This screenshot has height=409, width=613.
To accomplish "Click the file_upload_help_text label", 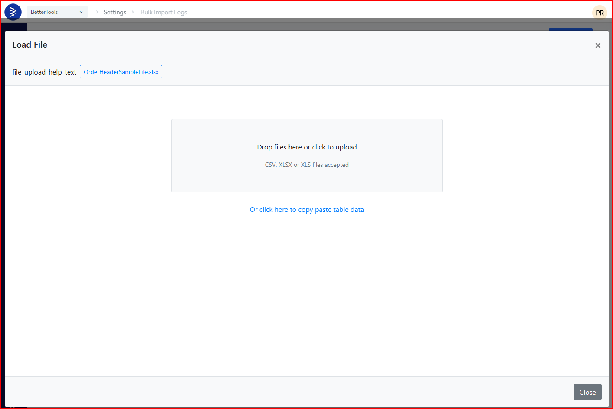I will (x=44, y=72).
